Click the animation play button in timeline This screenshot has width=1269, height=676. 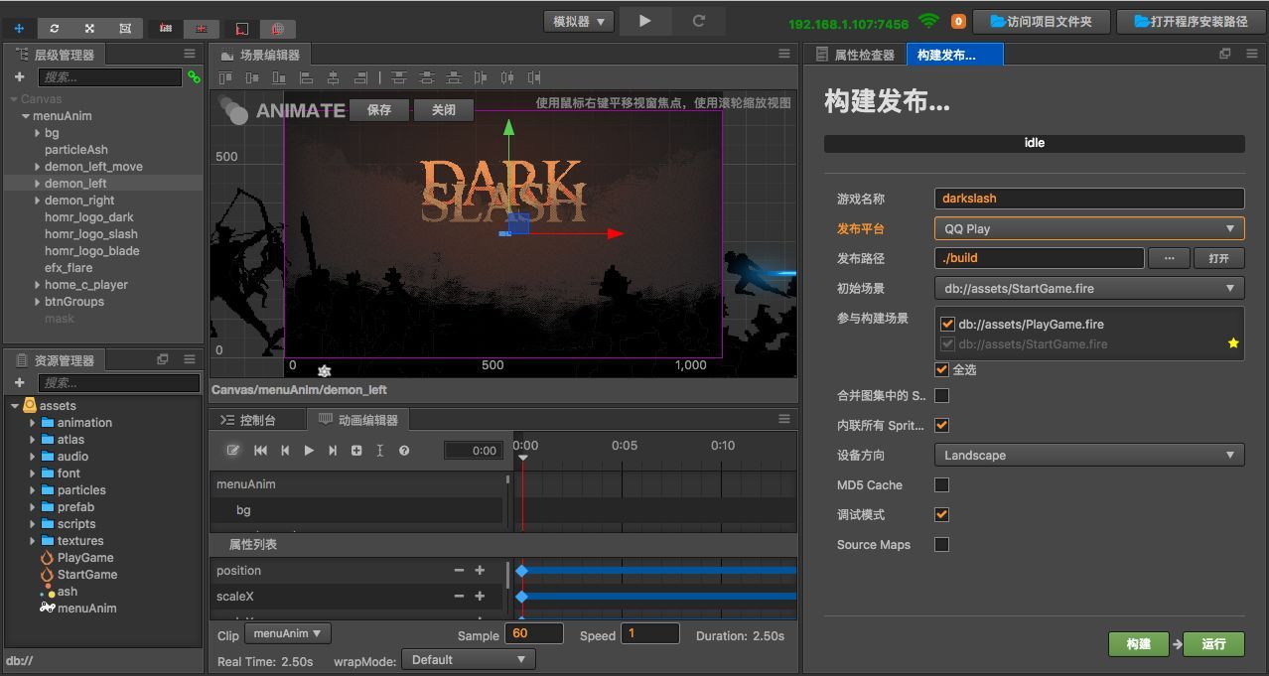pos(309,451)
